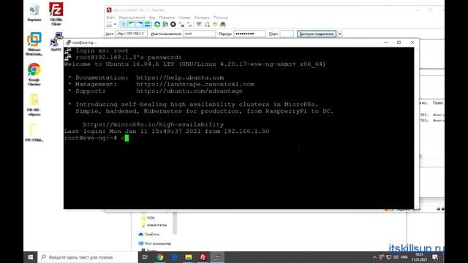Screen dimensions: 468x263
Task: Toggle the remote directory tree view
Action: (140, 24)
